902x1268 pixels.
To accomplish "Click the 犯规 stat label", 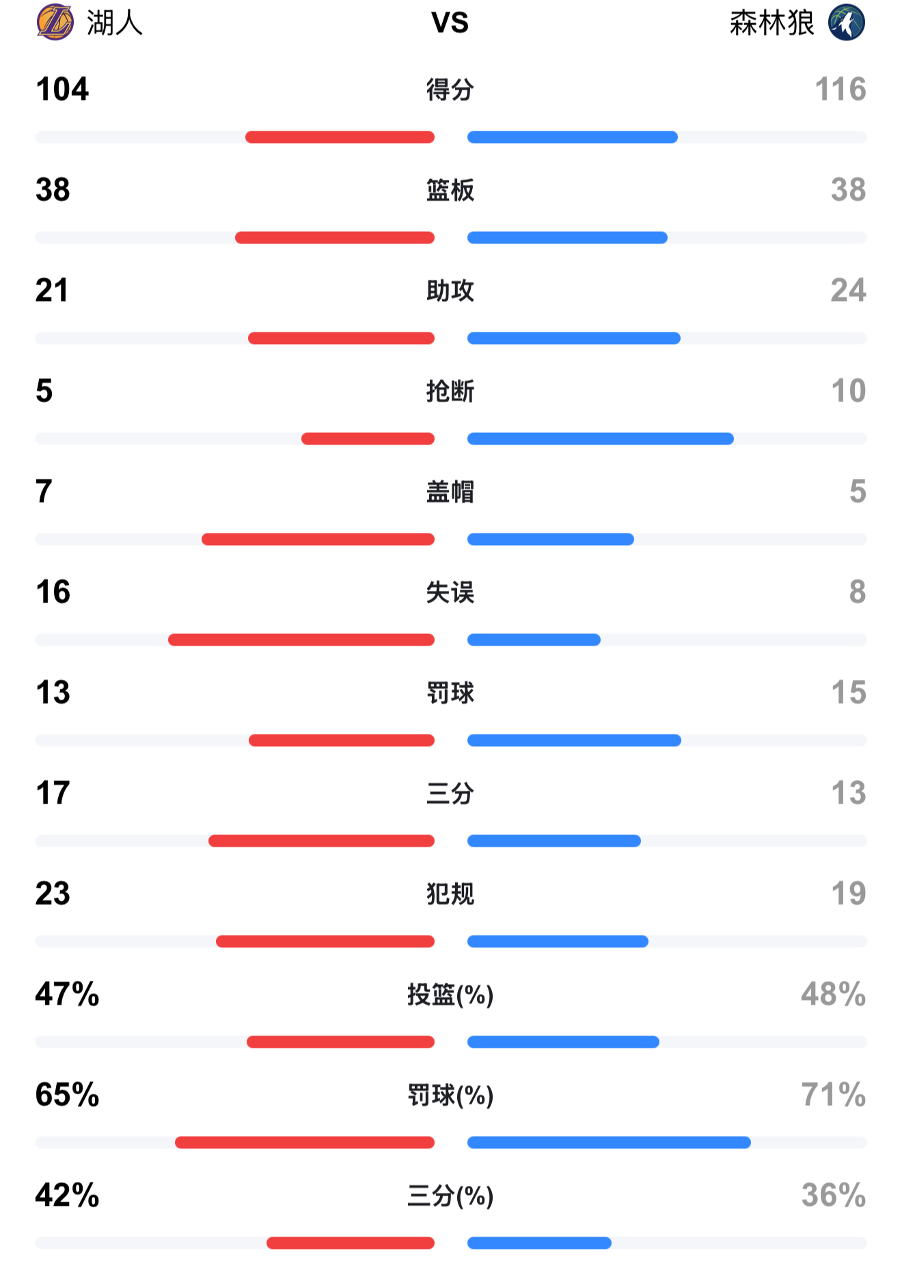I will pos(450,894).
